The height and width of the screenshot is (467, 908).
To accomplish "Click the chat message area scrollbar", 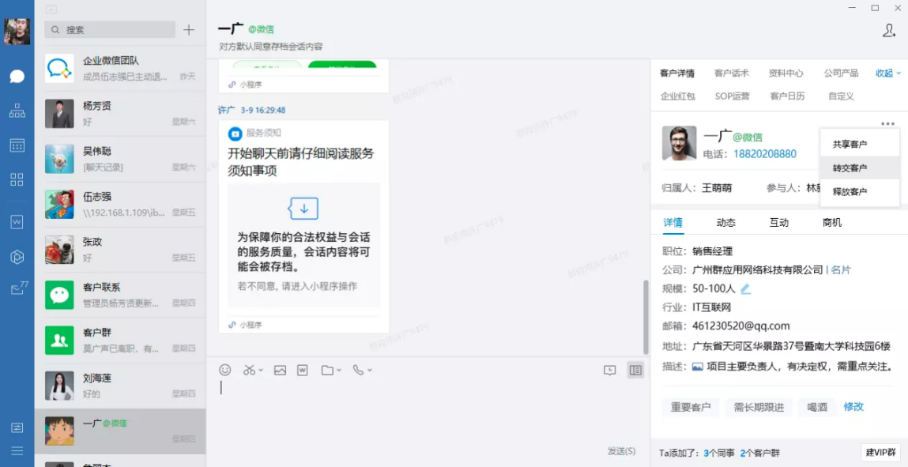I will [x=646, y=317].
